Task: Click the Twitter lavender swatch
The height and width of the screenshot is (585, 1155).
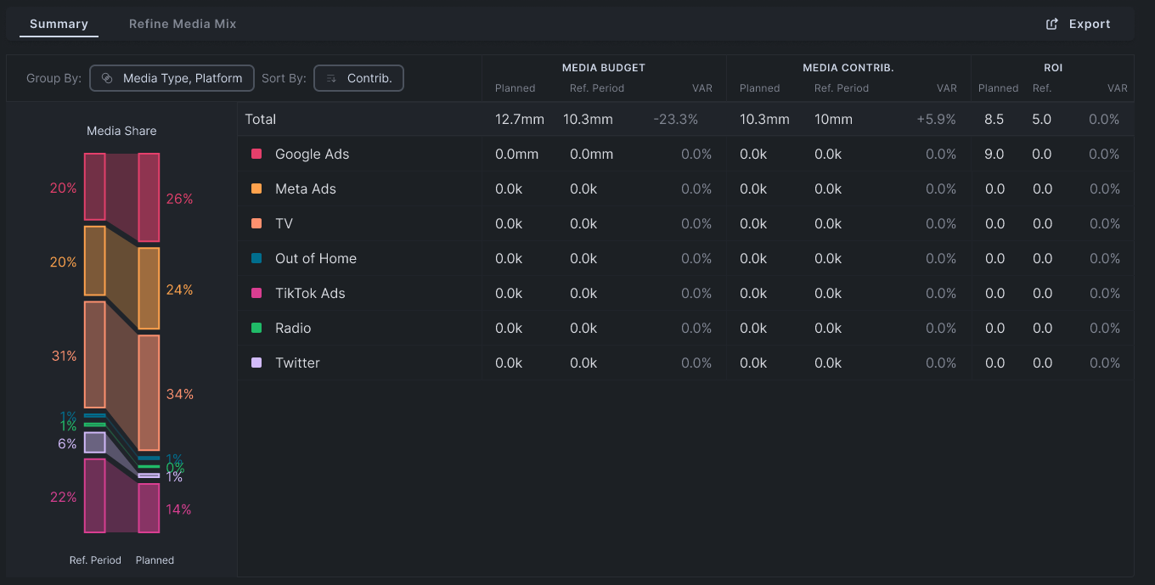Action: [256, 363]
